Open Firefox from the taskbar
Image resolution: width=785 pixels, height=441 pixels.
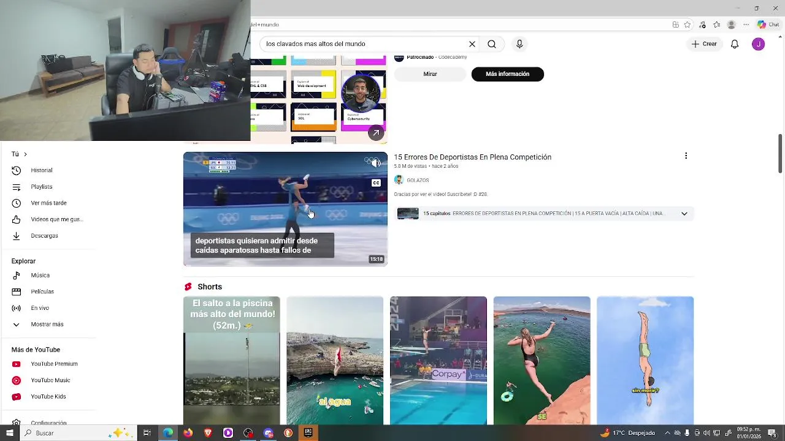click(x=188, y=433)
